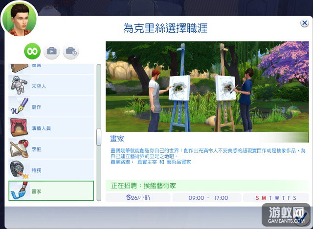Viewport: 313px width, 229px height.
Task: Select the full-time careers briefcase filter
Action: [x=51, y=51]
